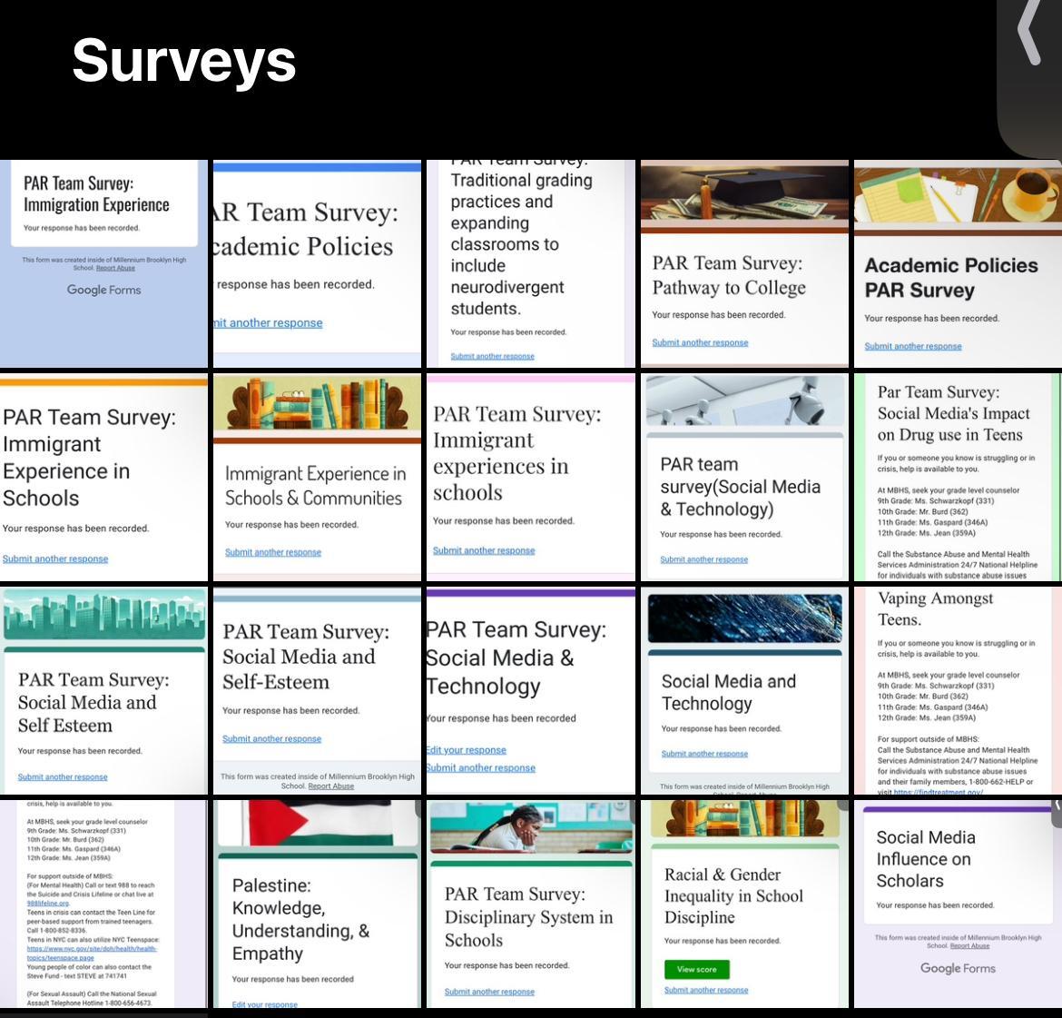The width and height of the screenshot is (1062, 1018).
Task: Select the robot banner image
Action: tap(744, 400)
